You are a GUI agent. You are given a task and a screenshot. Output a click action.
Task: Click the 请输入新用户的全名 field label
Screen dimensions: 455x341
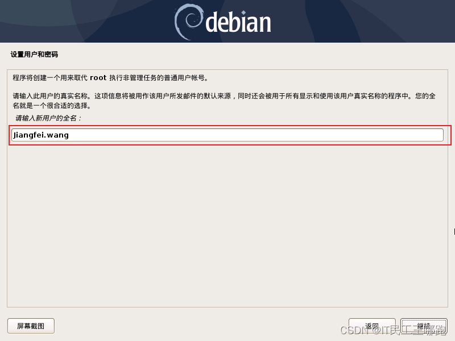pos(48,118)
